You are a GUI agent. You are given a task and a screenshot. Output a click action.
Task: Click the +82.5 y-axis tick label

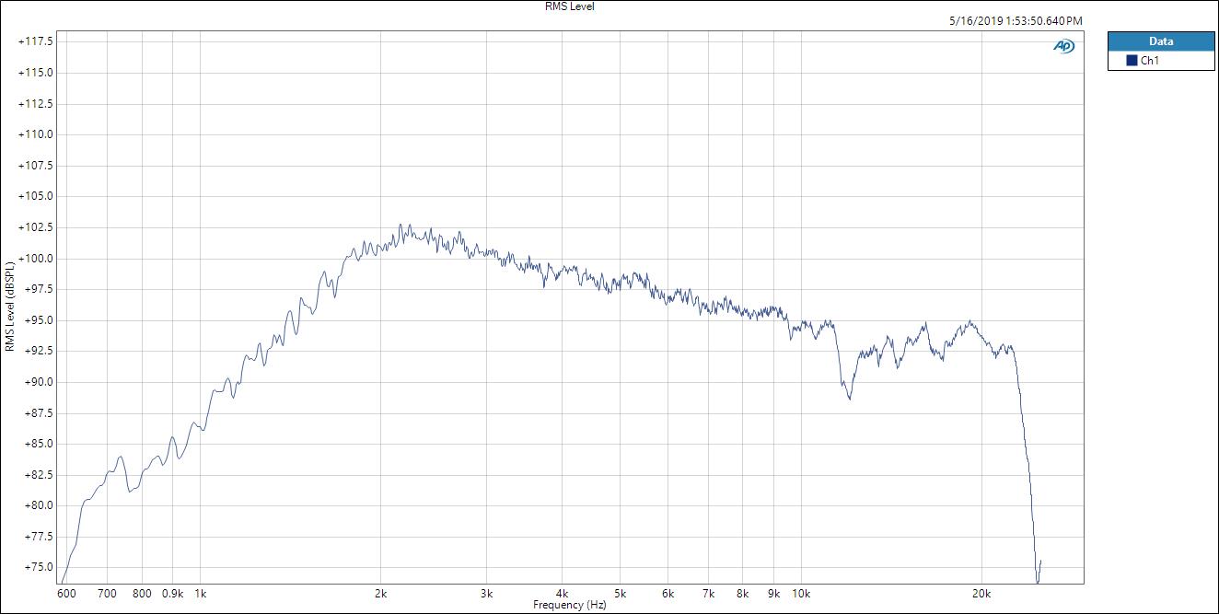(40, 475)
